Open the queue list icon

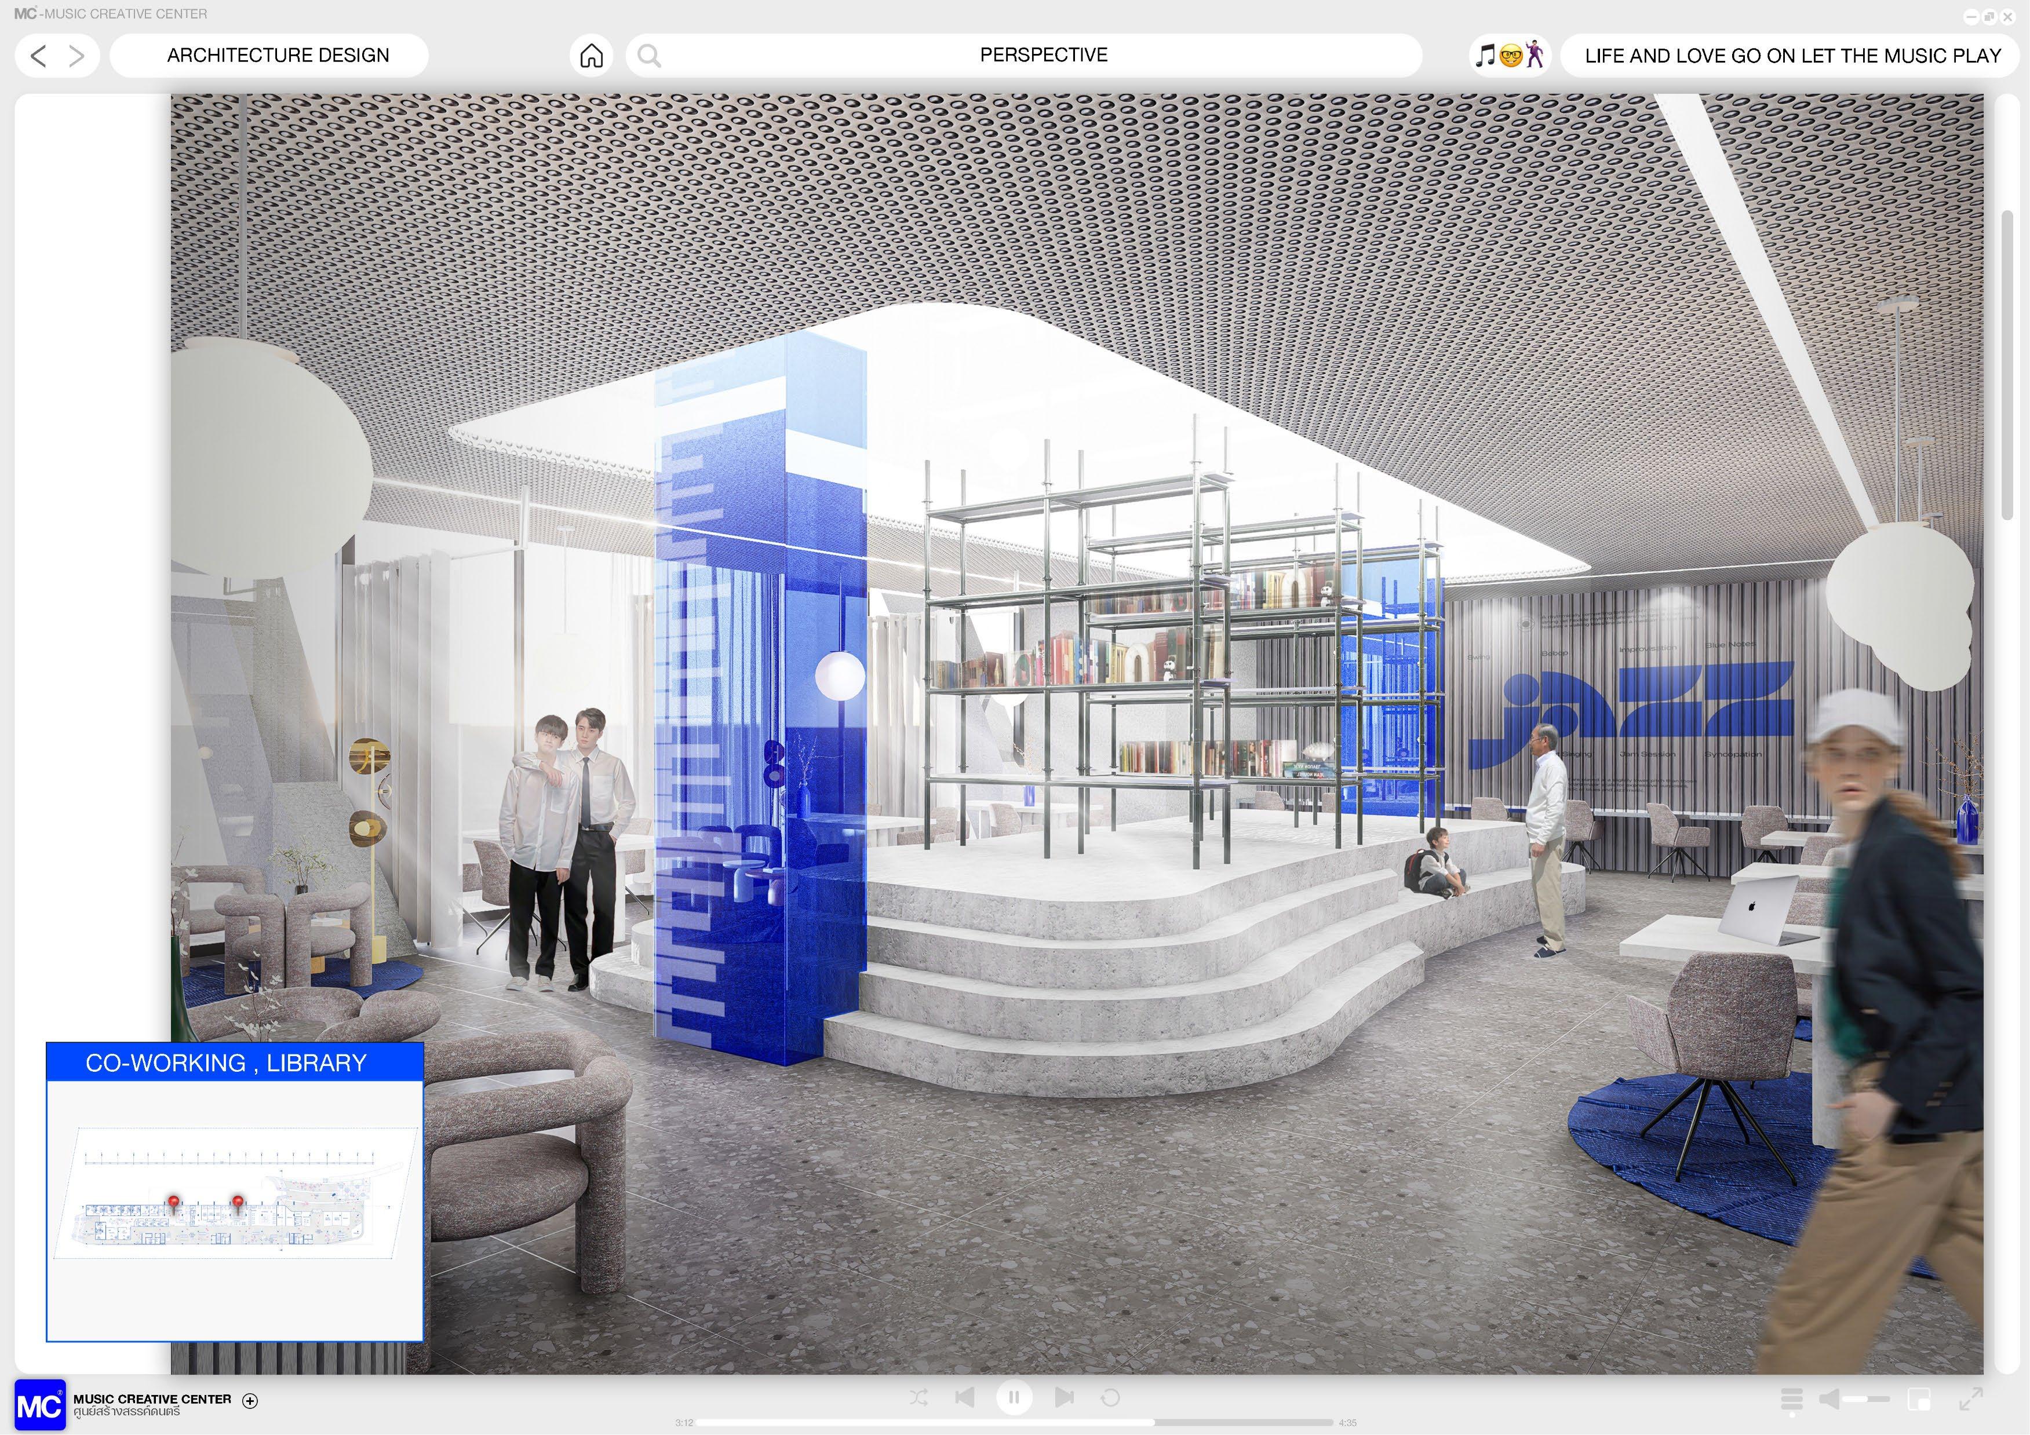pos(1791,1399)
